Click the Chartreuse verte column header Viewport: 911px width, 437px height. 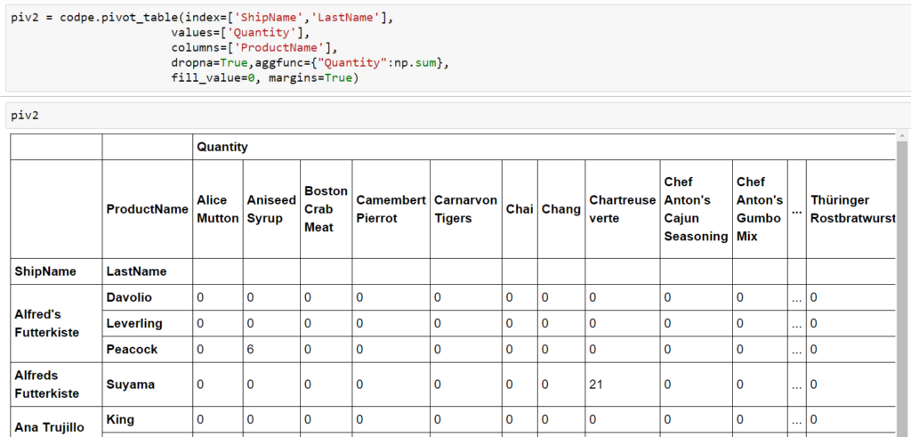(622, 209)
